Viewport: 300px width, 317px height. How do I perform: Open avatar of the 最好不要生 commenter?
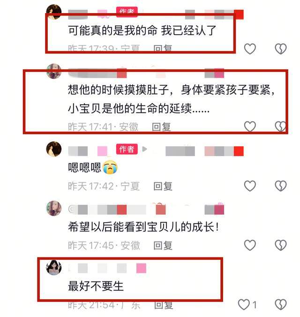point(54,268)
